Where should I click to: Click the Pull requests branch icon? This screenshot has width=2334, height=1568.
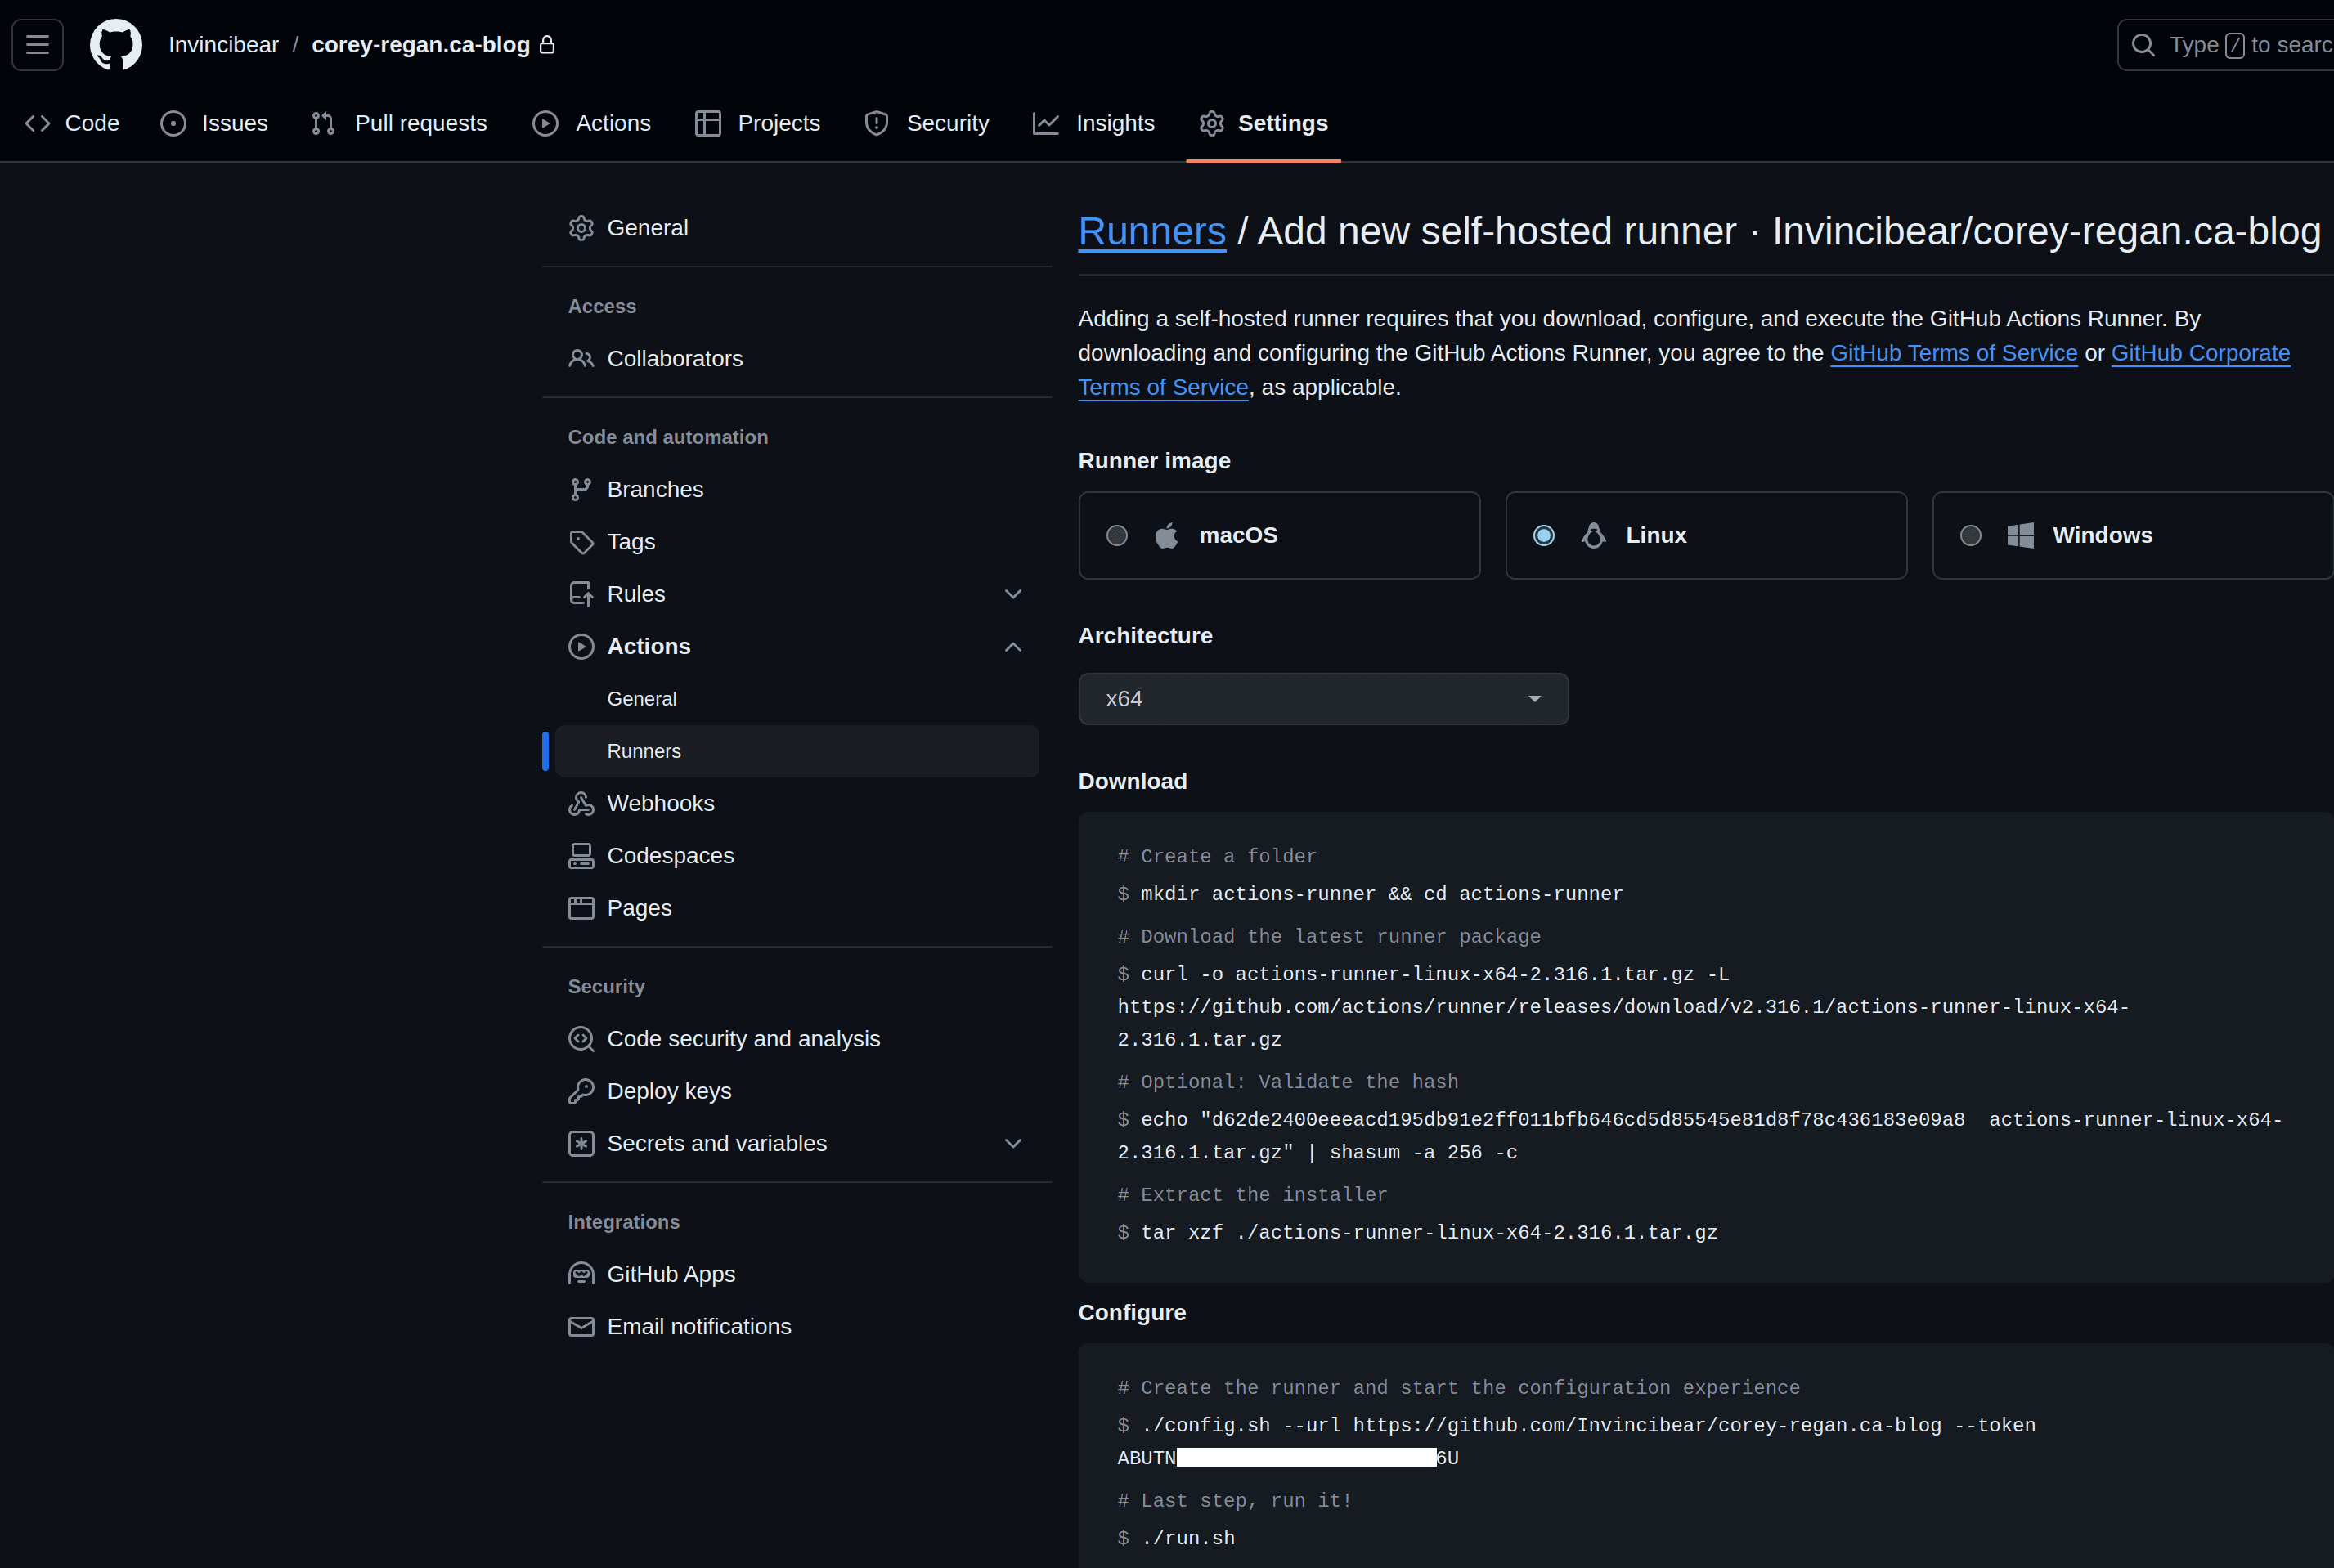[323, 123]
